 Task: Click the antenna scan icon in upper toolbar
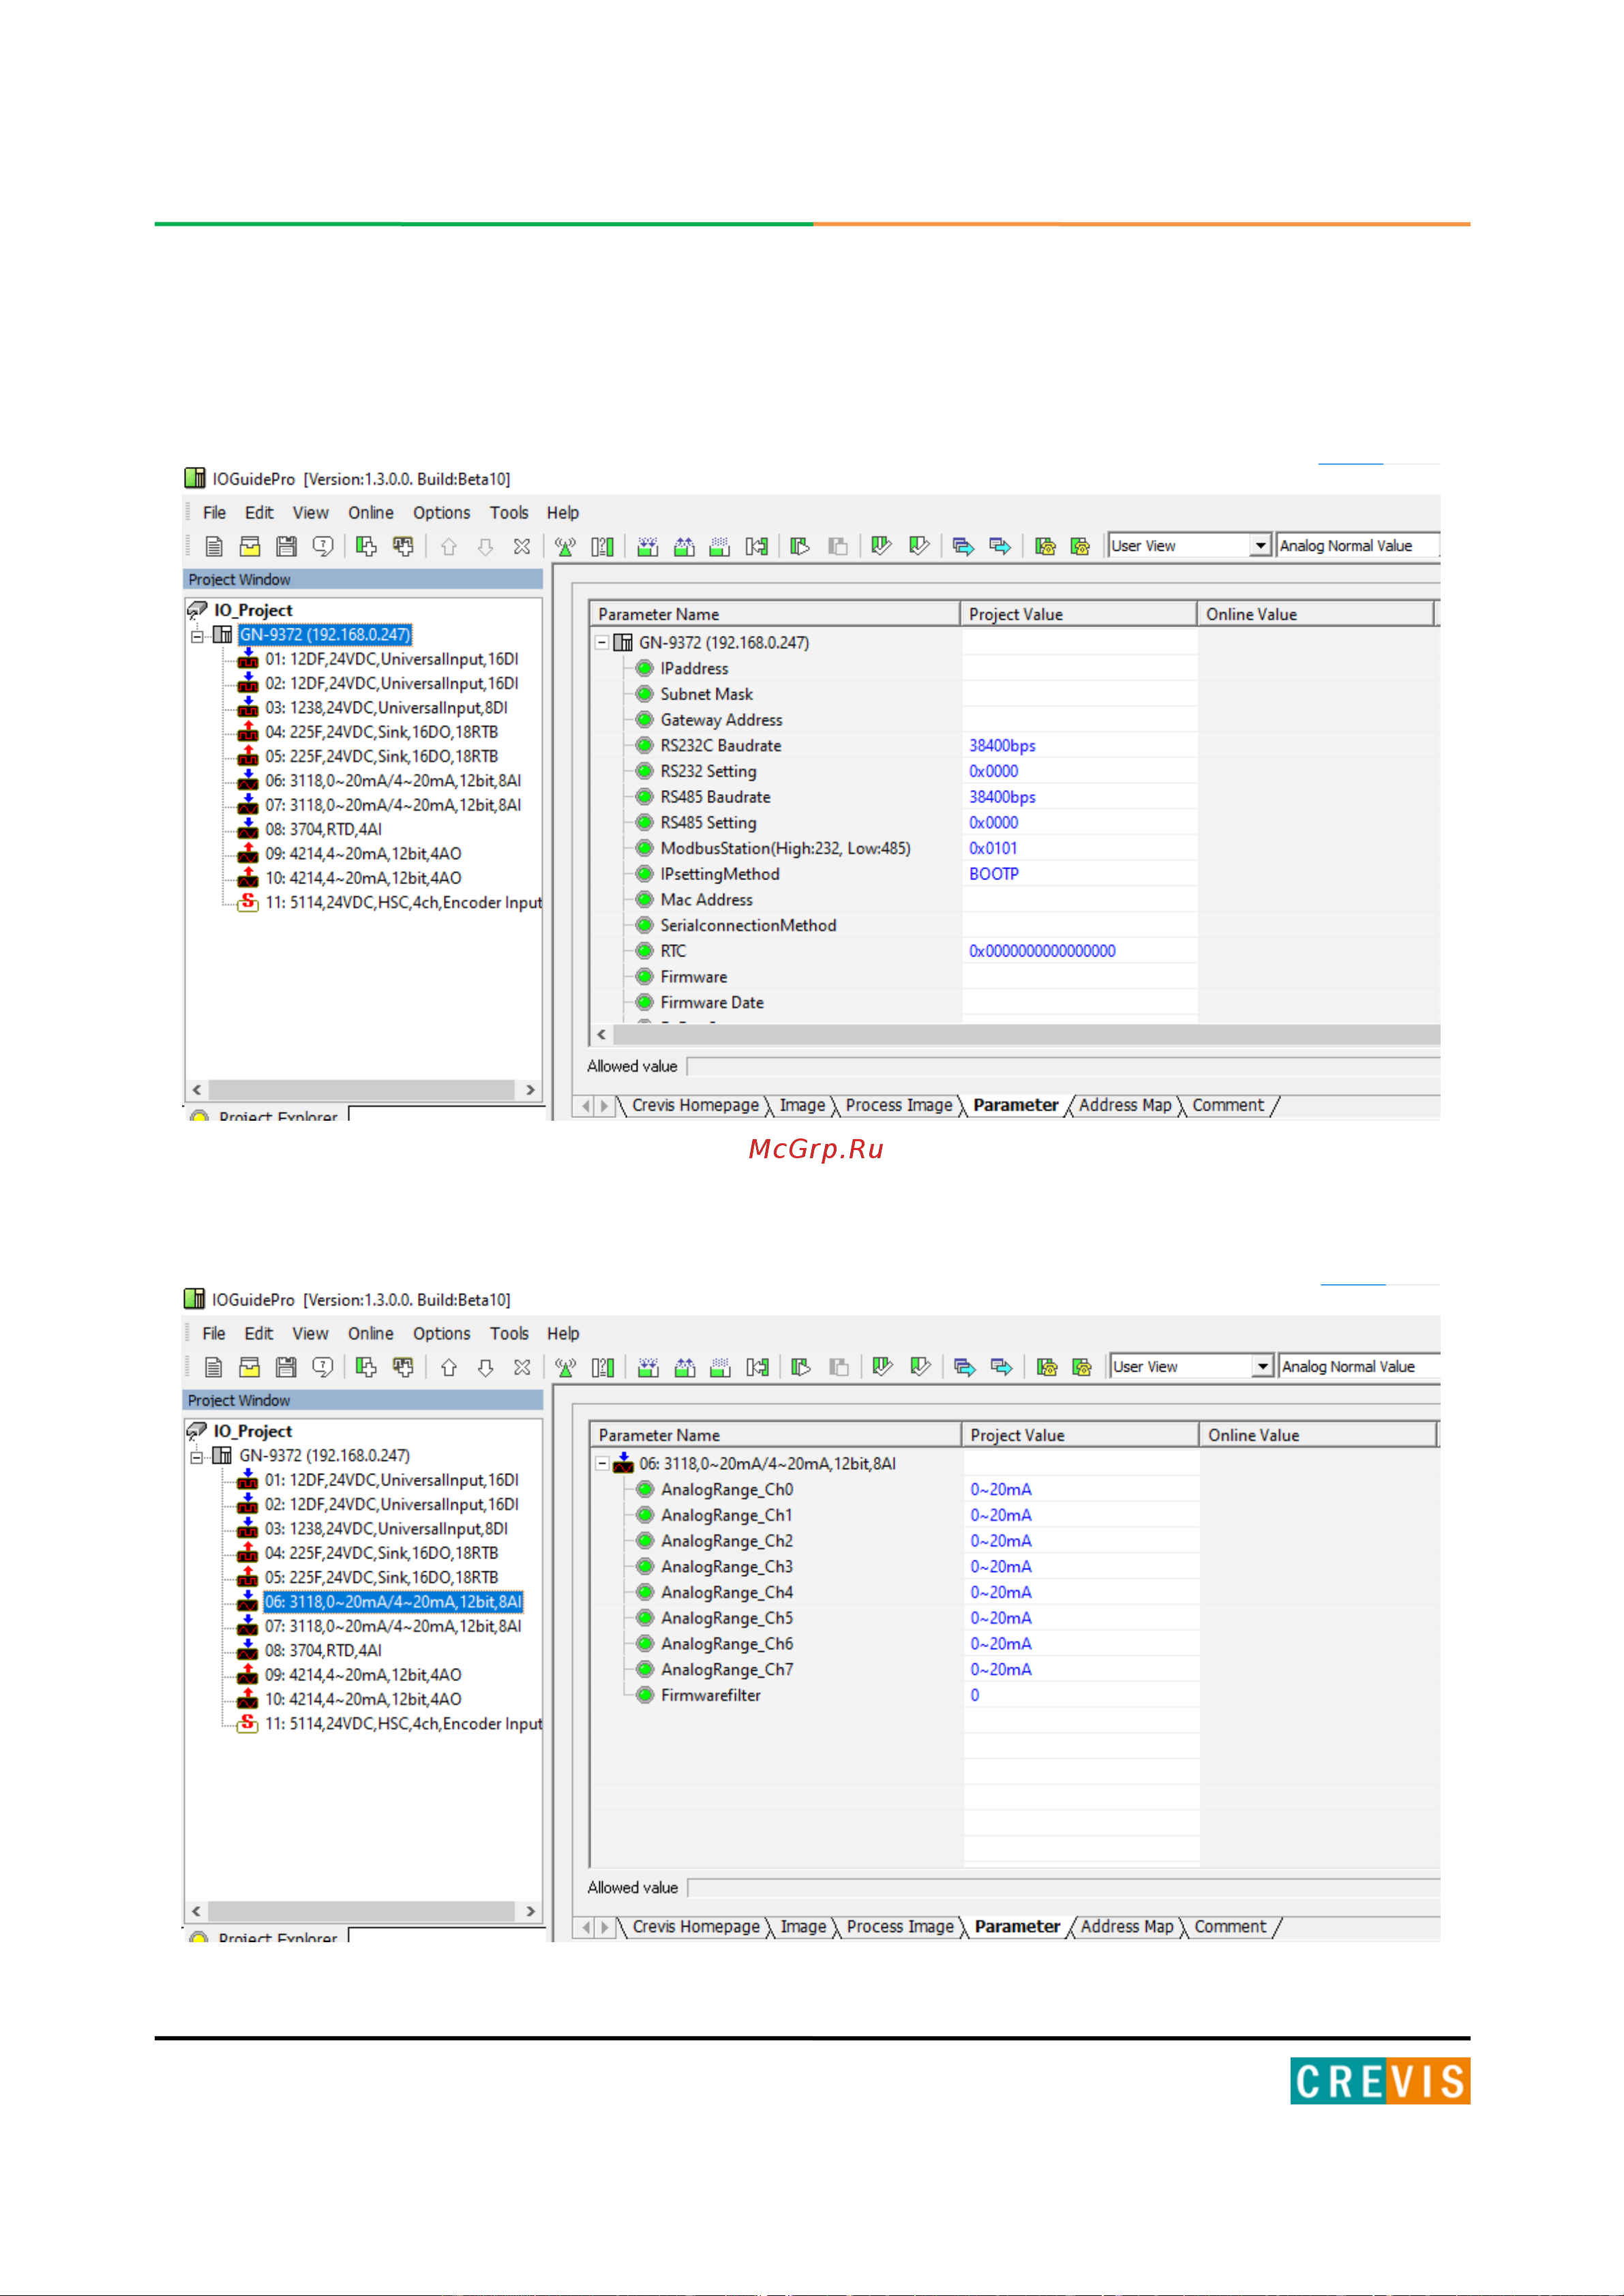coord(565,547)
